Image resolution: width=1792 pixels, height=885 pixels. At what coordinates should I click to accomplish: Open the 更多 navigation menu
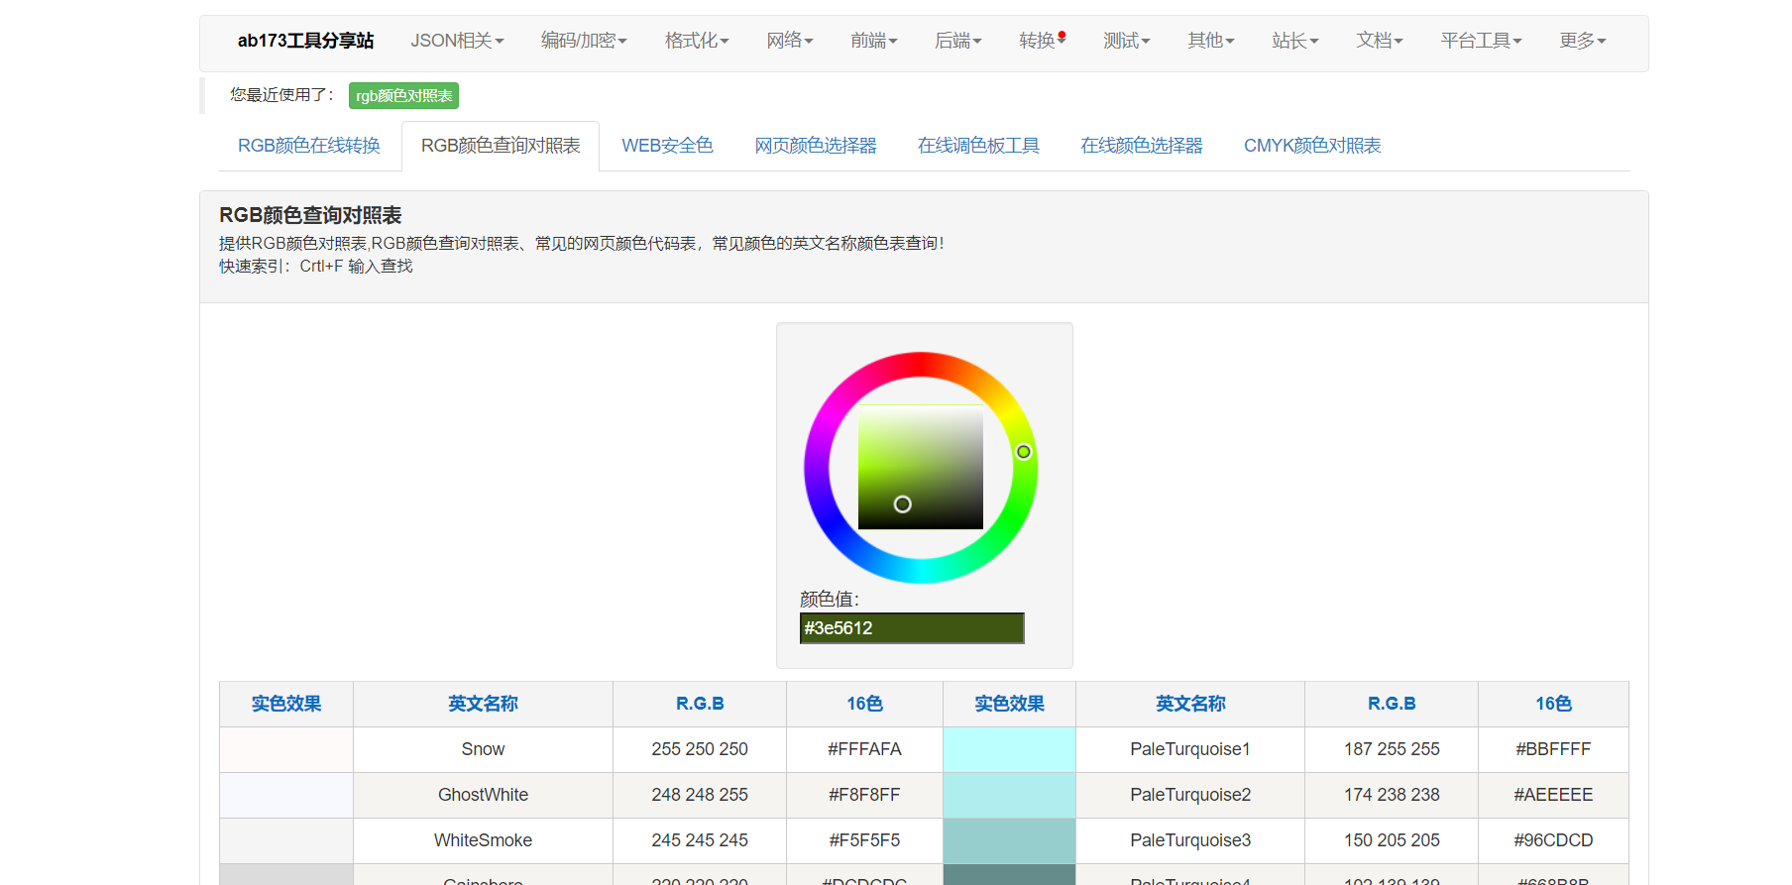pos(1583,41)
